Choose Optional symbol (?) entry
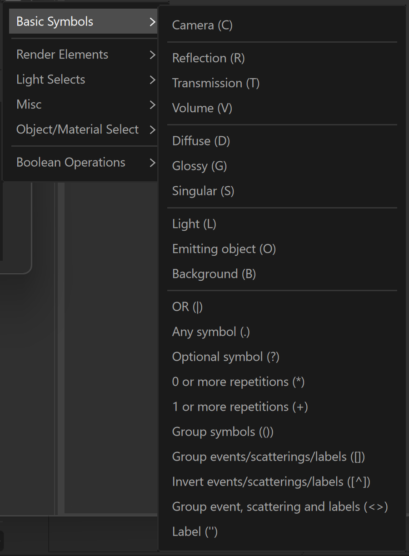The height and width of the screenshot is (556, 409). pyautogui.click(x=282, y=357)
